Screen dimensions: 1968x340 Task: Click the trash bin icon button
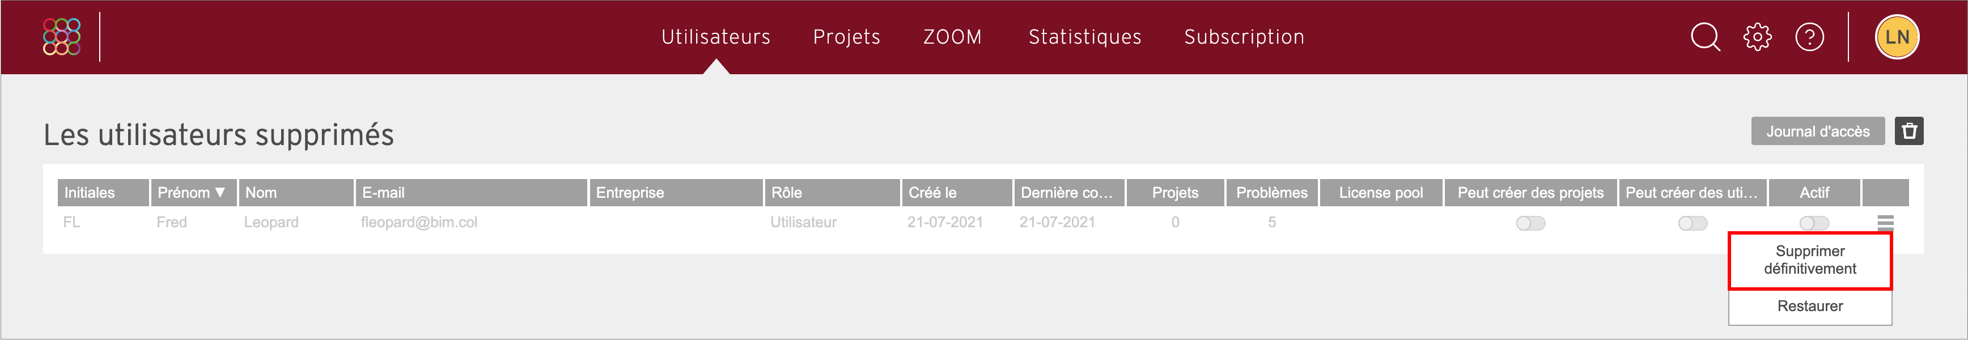click(1908, 131)
